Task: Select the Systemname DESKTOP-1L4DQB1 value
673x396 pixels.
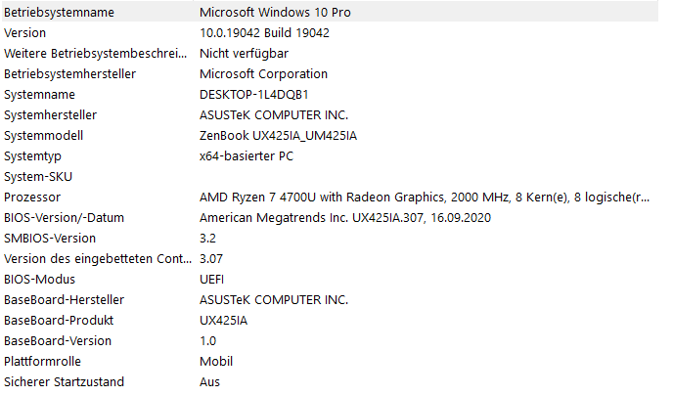Action: (x=254, y=95)
